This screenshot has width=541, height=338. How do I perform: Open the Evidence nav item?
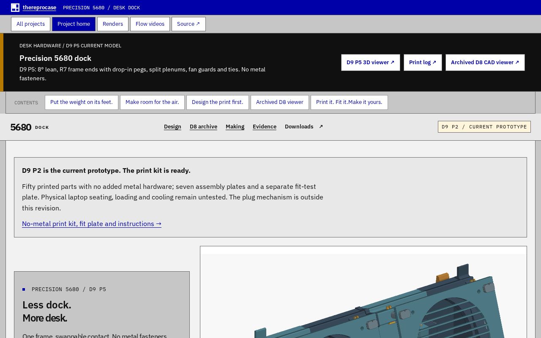265,127
